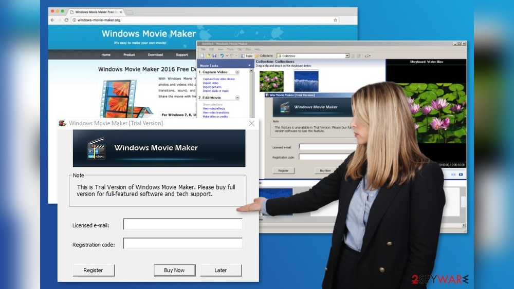Open the Product page on the website
The image size is (514, 289).
pos(129,54)
